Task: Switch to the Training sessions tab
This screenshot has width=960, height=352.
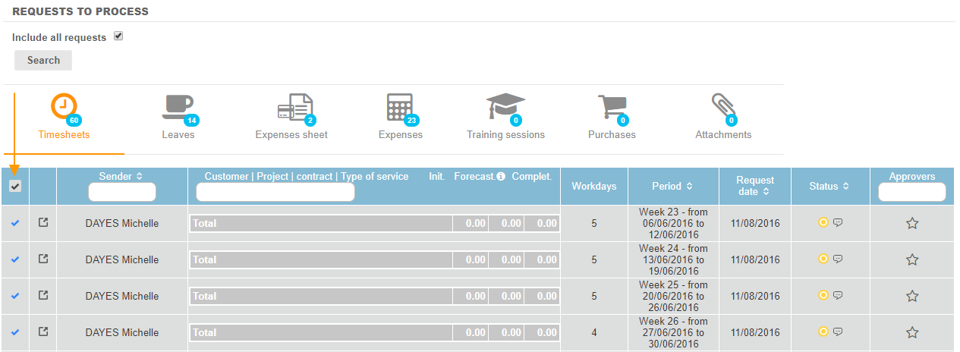Action: [x=505, y=118]
